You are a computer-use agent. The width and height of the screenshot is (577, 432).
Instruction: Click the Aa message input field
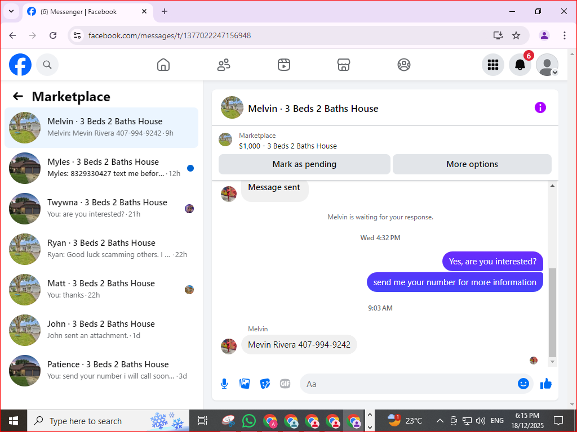[x=409, y=384]
